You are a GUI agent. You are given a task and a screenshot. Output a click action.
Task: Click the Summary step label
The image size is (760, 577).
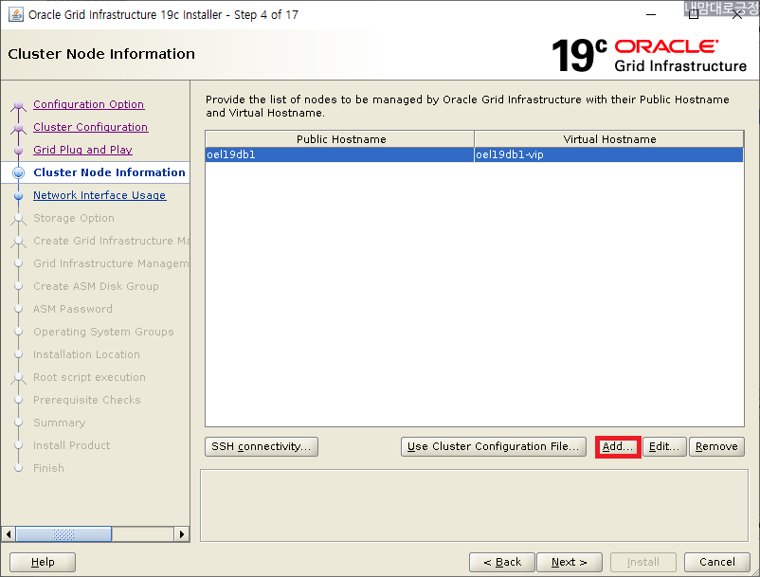[x=59, y=423]
